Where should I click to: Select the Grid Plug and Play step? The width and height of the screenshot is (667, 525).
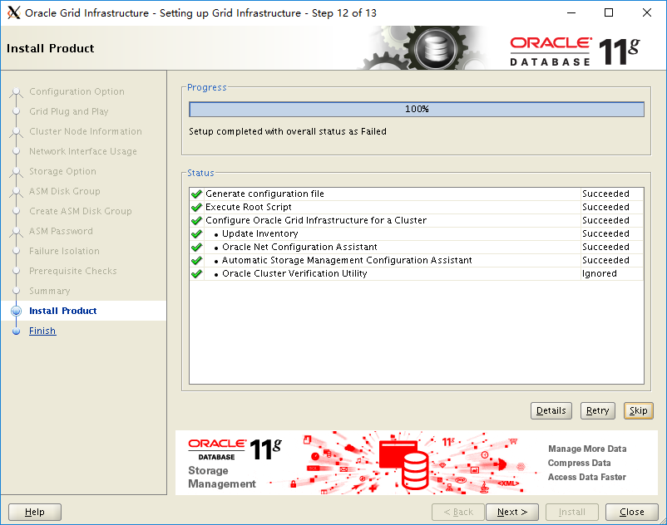69,111
